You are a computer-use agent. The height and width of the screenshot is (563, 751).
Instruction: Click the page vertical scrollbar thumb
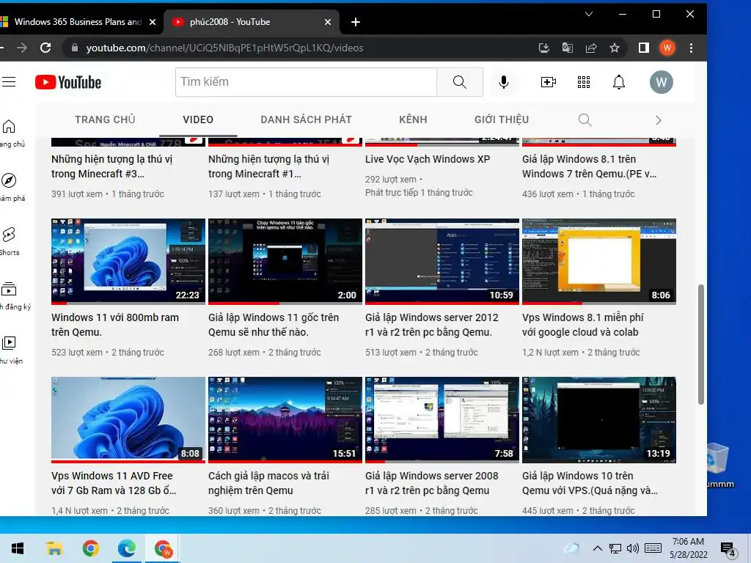[x=700, y=345]
